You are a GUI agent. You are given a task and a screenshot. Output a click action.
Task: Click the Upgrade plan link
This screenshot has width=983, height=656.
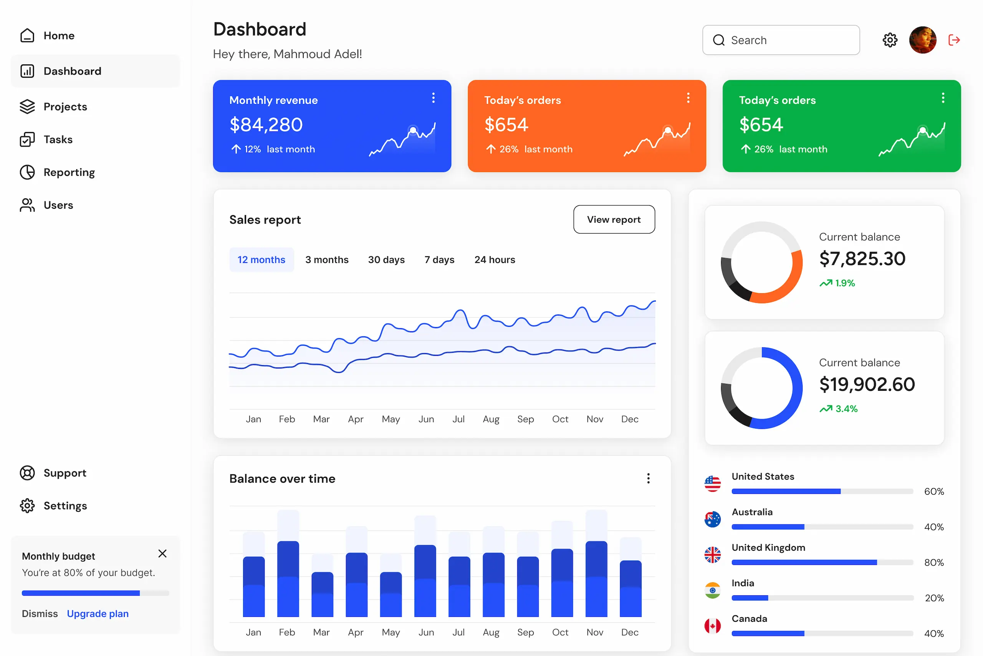(98, 613)
